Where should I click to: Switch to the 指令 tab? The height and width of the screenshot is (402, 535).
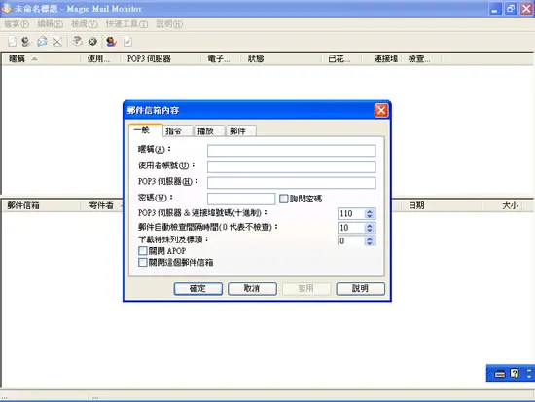[x=174, y=130]
